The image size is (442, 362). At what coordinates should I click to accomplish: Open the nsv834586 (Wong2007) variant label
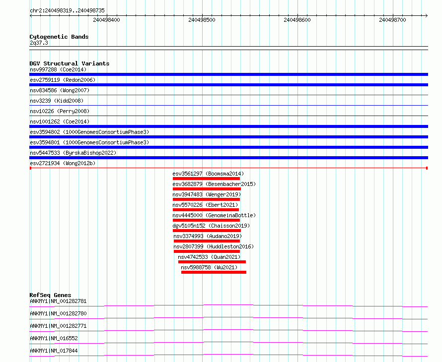tap(60, 90)
